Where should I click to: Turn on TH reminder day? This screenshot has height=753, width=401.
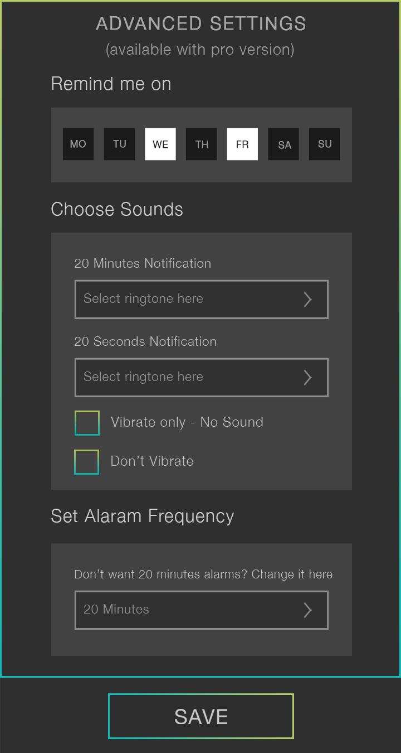(201, 144)
